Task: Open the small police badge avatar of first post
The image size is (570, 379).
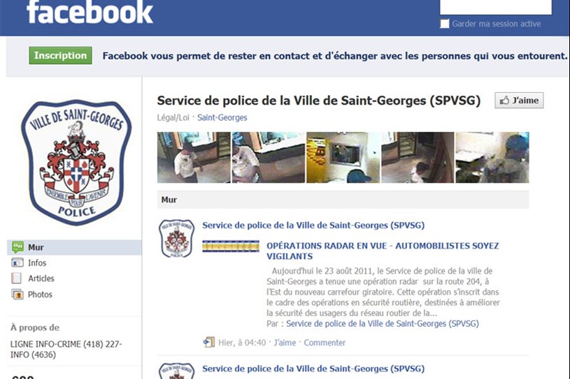Action: [176, 238]
